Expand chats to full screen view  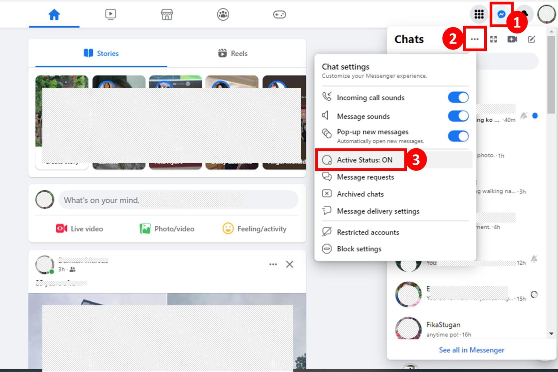click(494, 39)
